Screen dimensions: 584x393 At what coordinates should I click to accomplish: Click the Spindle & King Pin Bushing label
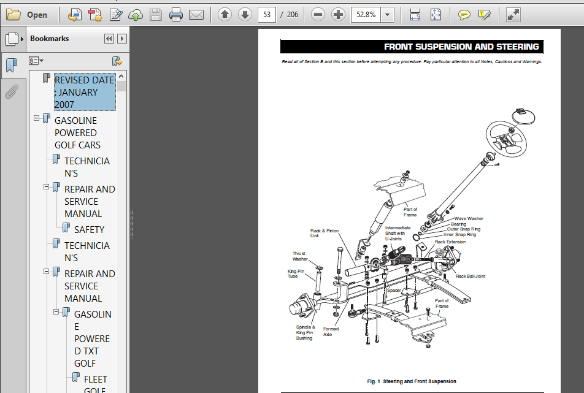305,333
